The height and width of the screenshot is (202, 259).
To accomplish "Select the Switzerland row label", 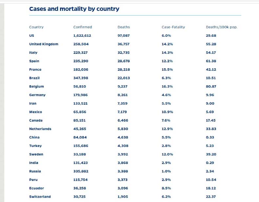I will (x=40, y=197).
